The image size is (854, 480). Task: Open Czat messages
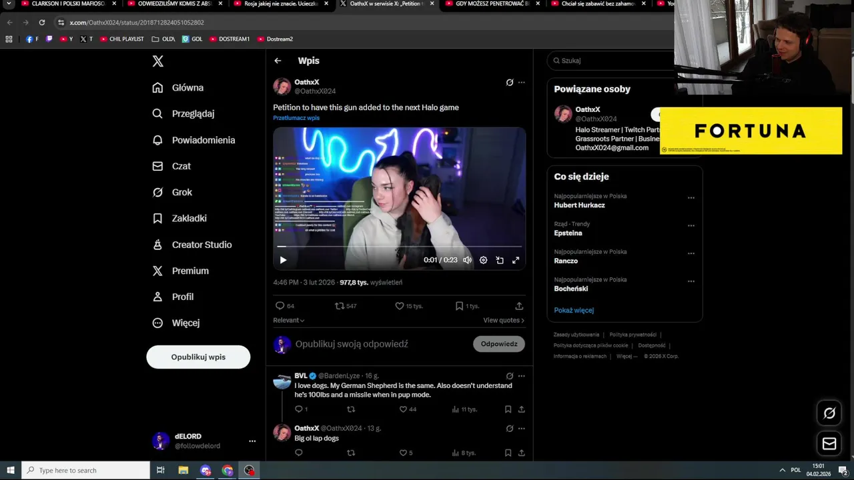[x=171, y=166]
